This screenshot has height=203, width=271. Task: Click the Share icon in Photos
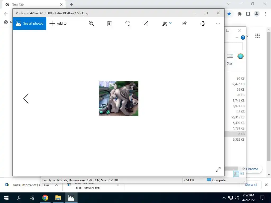point(184,24)
